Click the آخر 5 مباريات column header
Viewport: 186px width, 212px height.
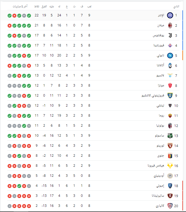pos(19,6)
